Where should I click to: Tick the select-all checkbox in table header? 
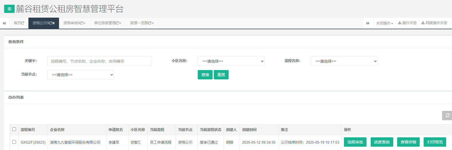pyautogui.click(x=14, y=129)
